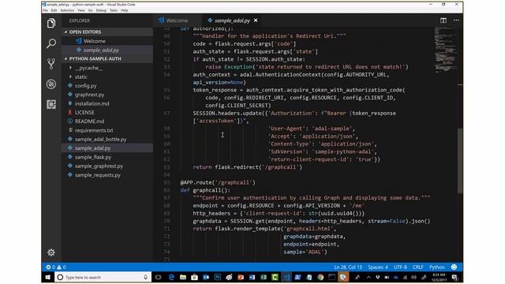Open the Tasks menu
This screenshot has height=284, width=505.
114,10
